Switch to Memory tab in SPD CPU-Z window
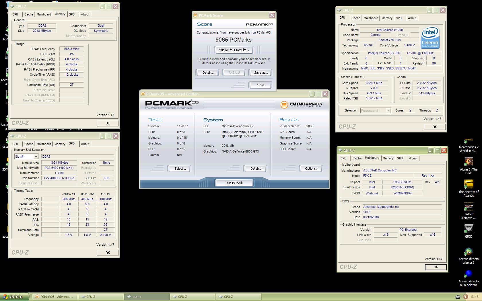 click(60, 144)
